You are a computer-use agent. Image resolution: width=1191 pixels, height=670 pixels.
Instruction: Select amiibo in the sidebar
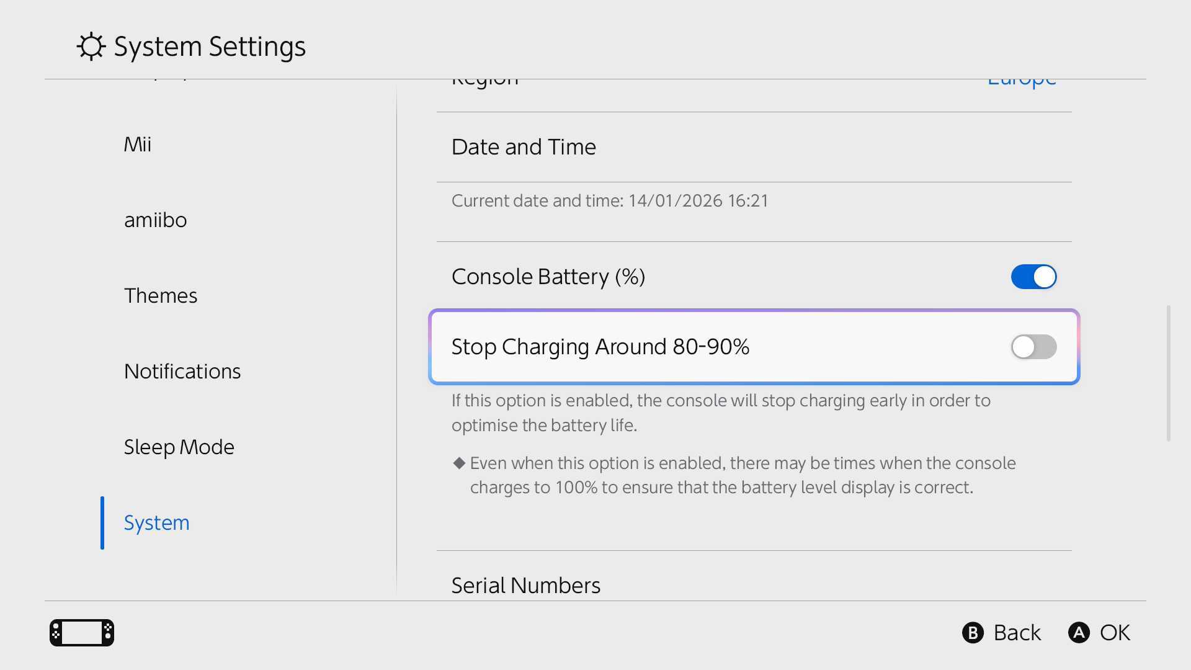click(x=155, y=220)
